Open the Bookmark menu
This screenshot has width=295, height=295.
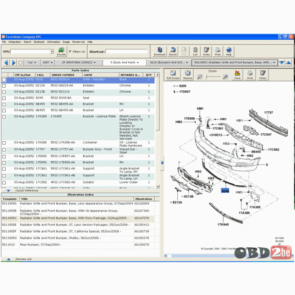coord(39,42)
